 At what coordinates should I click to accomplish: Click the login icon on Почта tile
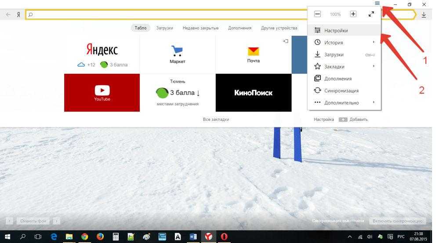tap(285, 41)
